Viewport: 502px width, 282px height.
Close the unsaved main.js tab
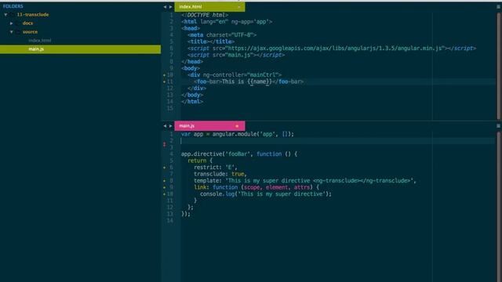[x=237, y=126]
